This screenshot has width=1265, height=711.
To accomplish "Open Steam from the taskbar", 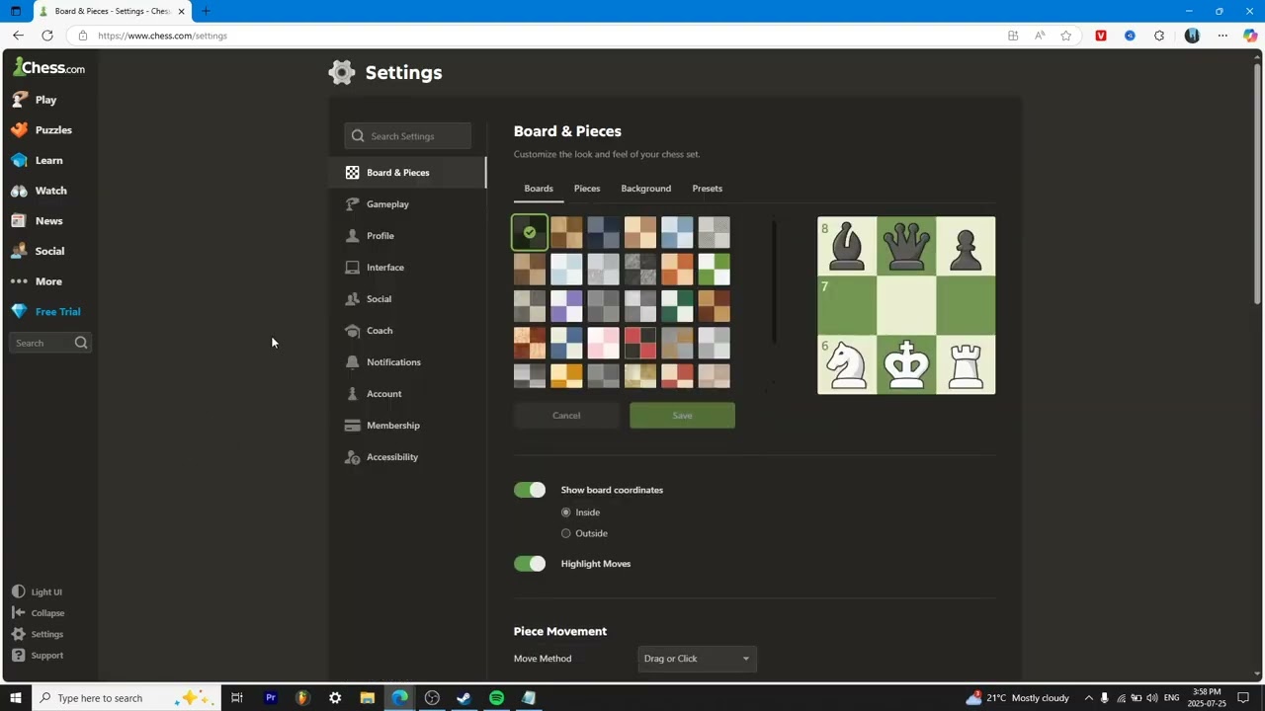I will click(x=464, y=698).
